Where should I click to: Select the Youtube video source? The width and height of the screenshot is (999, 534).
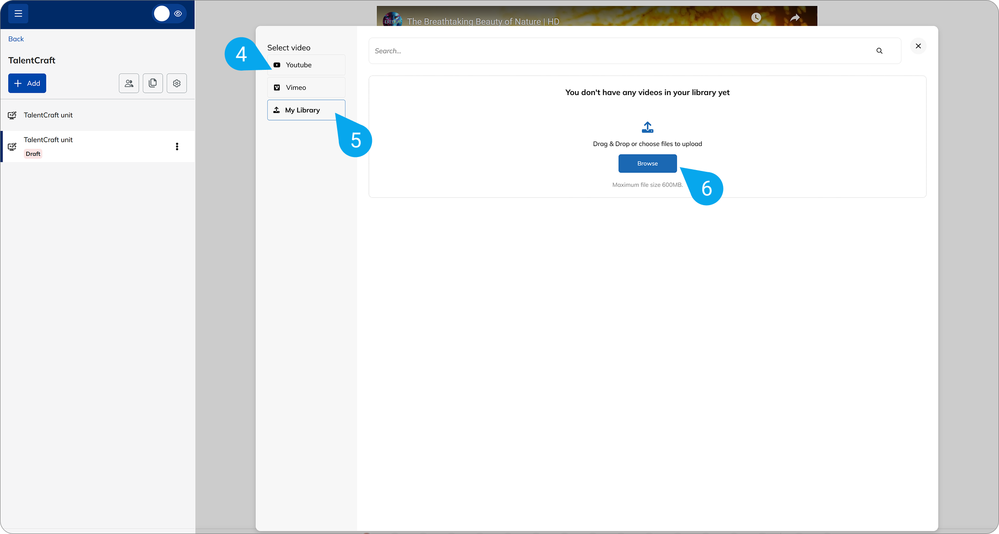click(306, 65)
